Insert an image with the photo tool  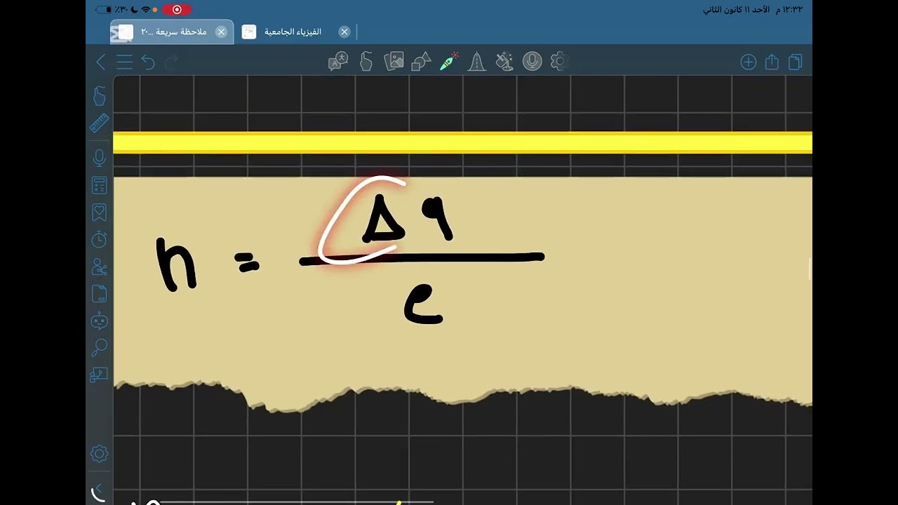pos(394,62)
